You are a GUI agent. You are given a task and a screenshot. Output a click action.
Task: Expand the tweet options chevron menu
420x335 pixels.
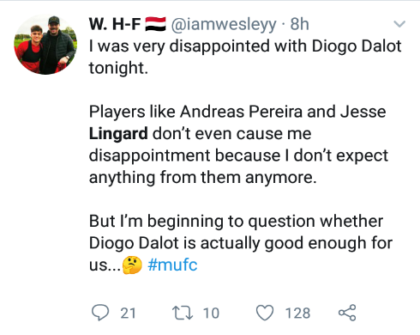tap(399, 24)
